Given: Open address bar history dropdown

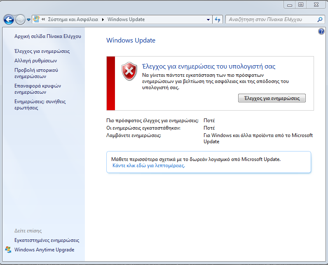Looking at the screenshot, I should tap(208, 20).
